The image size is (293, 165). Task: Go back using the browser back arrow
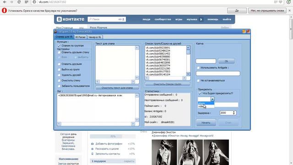[x=5, y=2]
